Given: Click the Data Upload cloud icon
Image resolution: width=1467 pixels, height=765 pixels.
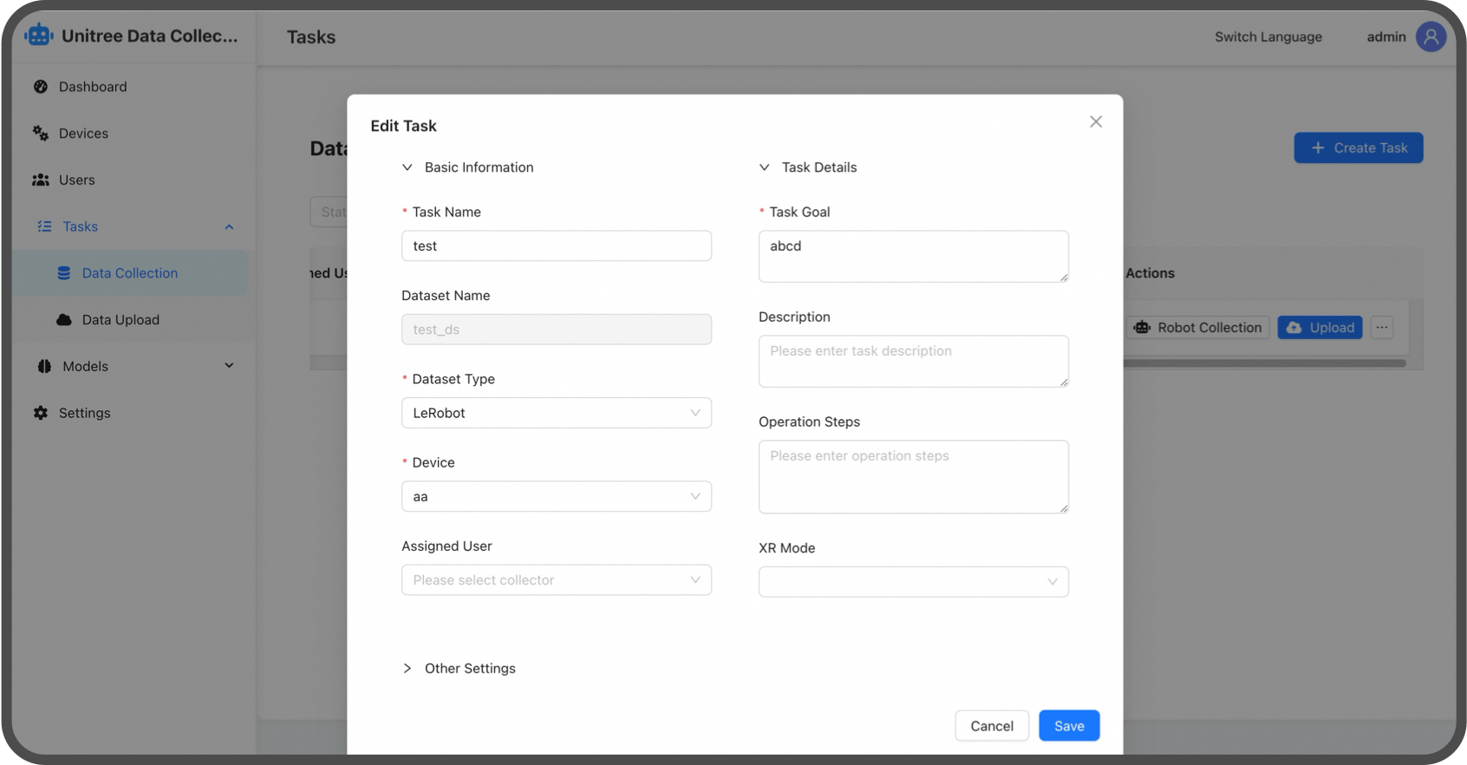Looking at the screenshot, I should [x=64, y=320].
